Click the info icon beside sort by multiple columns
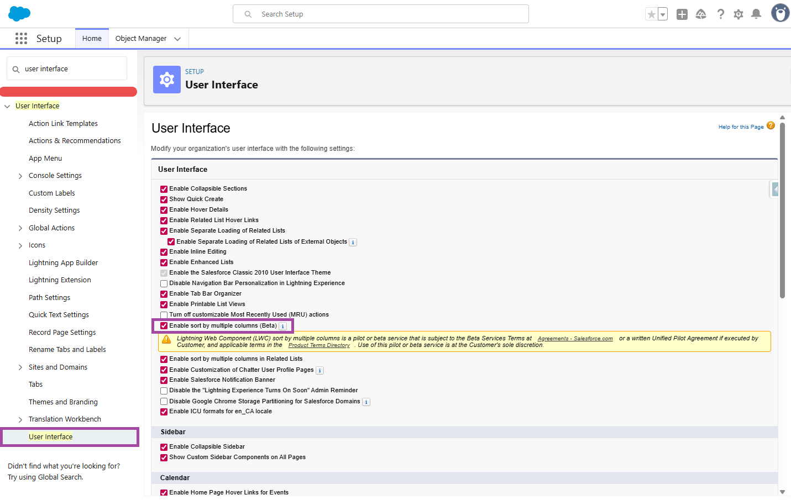Image resolution: width=791 pixels, height=500 pixels. (x=283, y=326)
